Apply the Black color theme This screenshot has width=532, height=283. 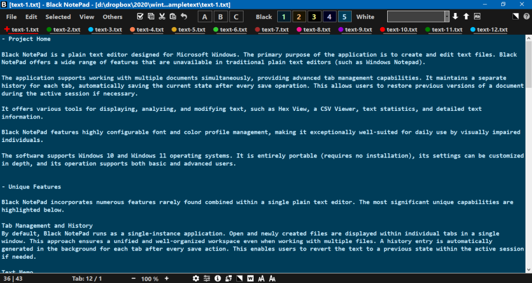pos(264,17)
